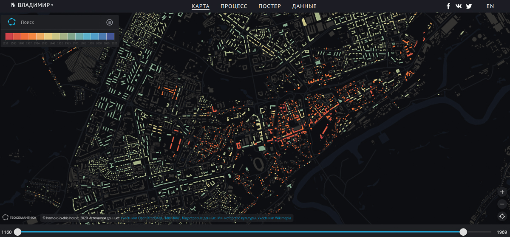Click the Facebook share icon
510x237 pixels.
coord(448,6)
